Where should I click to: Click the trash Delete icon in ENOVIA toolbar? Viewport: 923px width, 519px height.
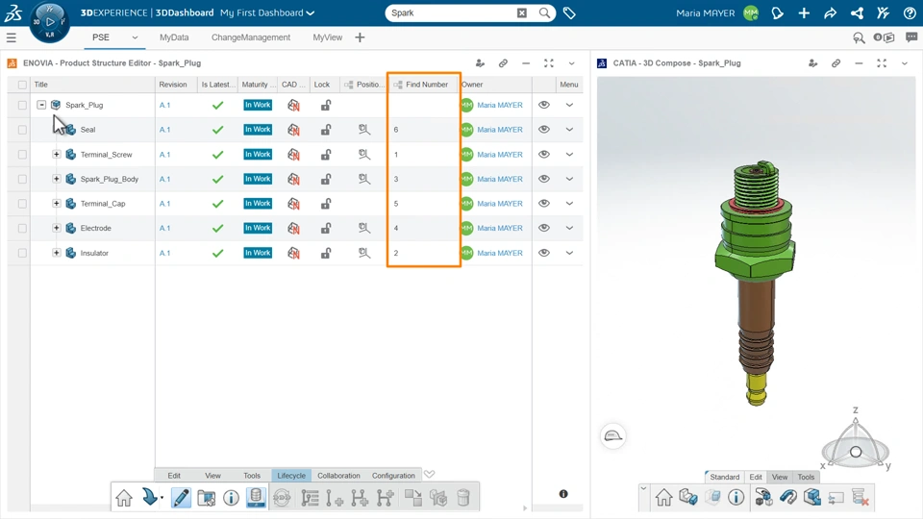pyautogui.click(x=463, y=498)
